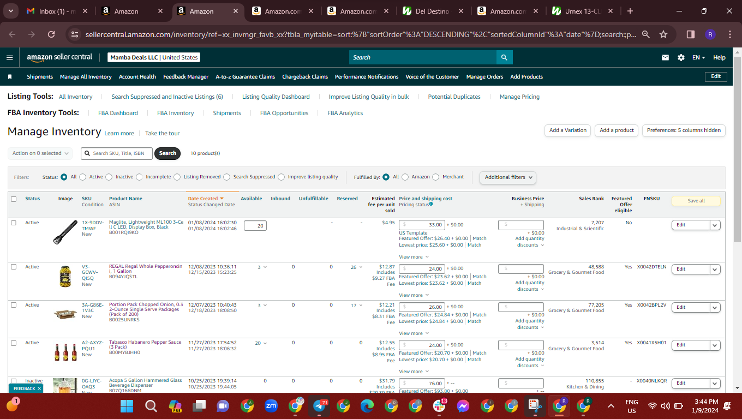Expand Add quantity discounts for REGAL row
The image size is (742, 419).
(x=530, y=286)
